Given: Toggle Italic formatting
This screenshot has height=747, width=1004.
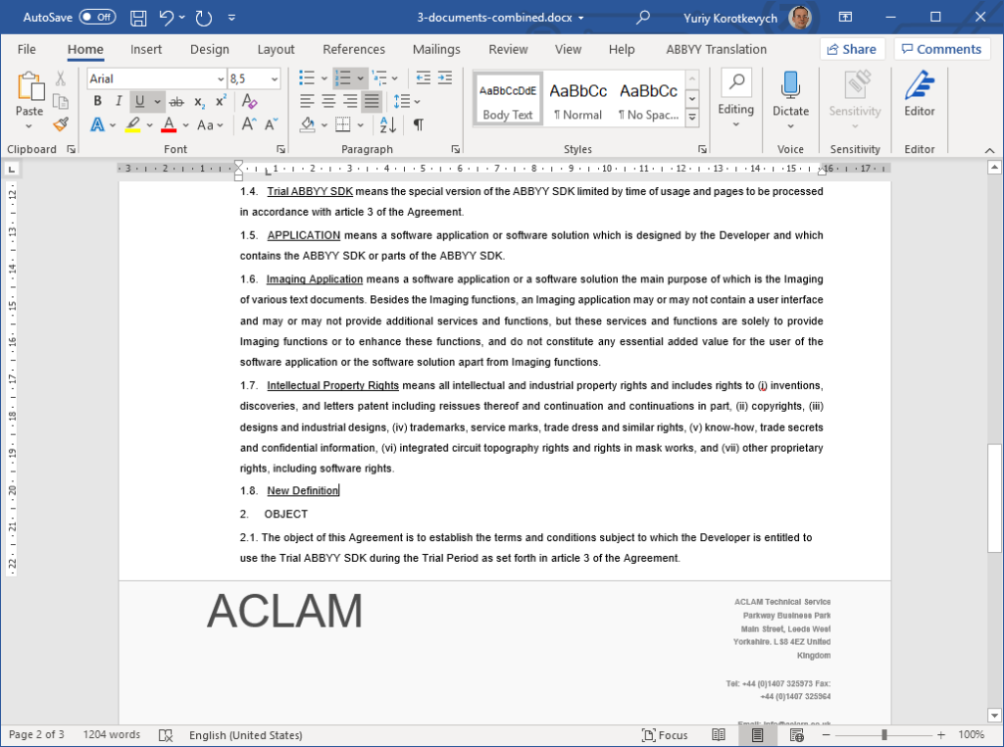Looking at the screenshot, I should (119, 101).
